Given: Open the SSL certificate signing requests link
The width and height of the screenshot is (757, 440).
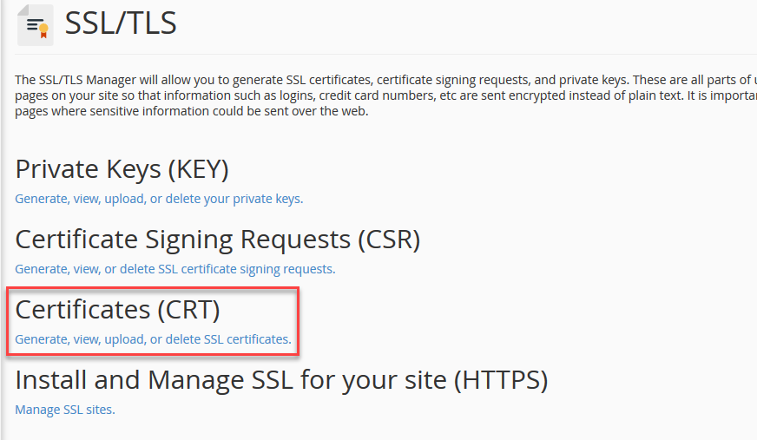Looking at the screenshot, I should click(x=174, y=269).
